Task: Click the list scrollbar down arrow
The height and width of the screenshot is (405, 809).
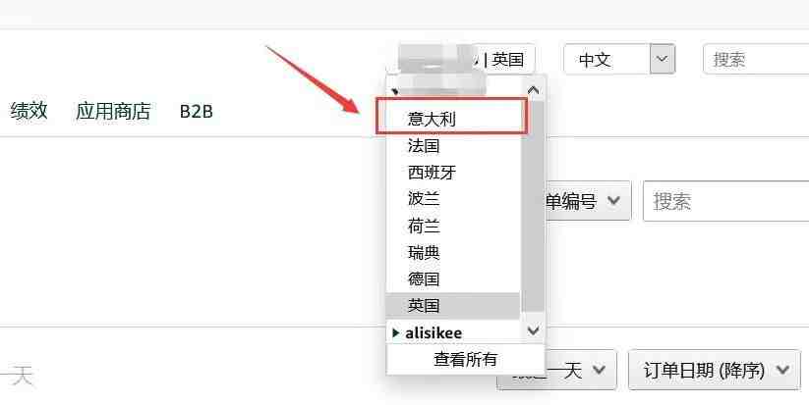Action: pyautogui.click(x=533, y=329)
